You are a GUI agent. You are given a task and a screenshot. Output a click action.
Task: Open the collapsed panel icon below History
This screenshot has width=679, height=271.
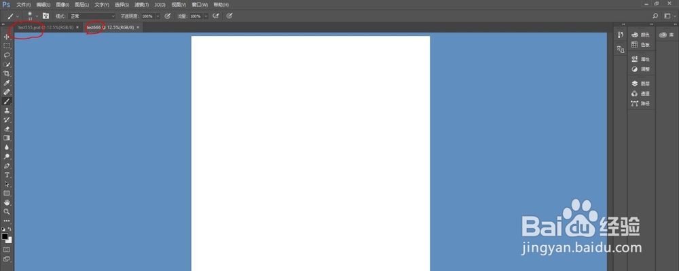[620, 50]
